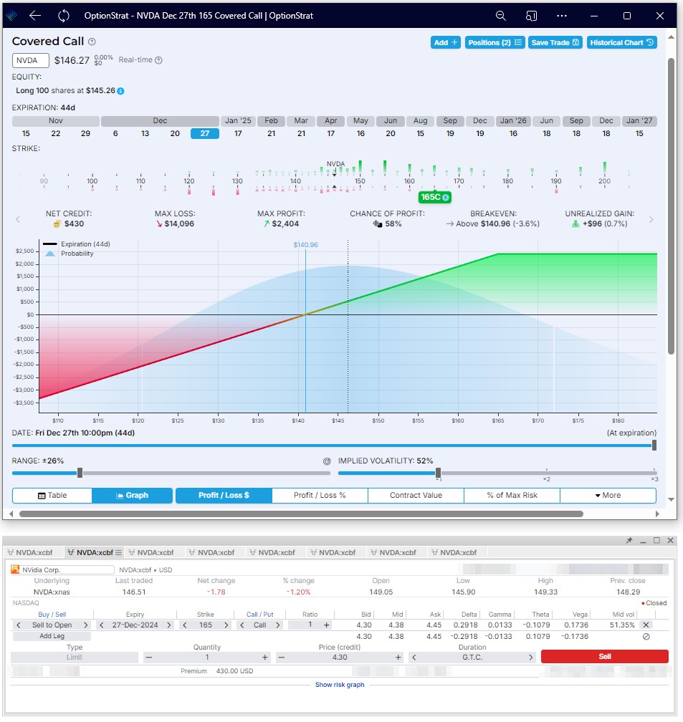The height and width of the screenshot is (722, 683).
Task: Adjust the Implied Volatility slider handle
Action: pos(439,473)
